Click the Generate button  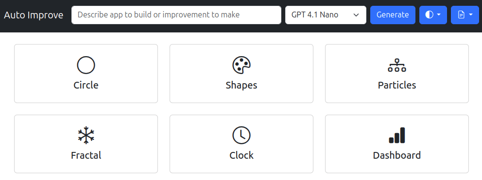point(393,15)
